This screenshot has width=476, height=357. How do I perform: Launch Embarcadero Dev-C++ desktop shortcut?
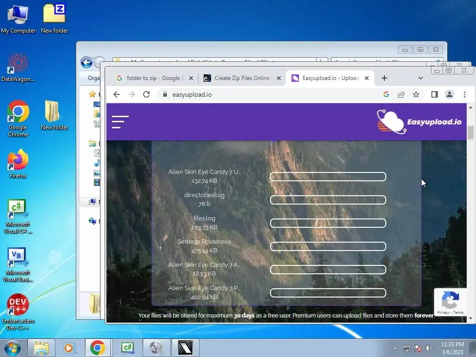click(18, 312)
